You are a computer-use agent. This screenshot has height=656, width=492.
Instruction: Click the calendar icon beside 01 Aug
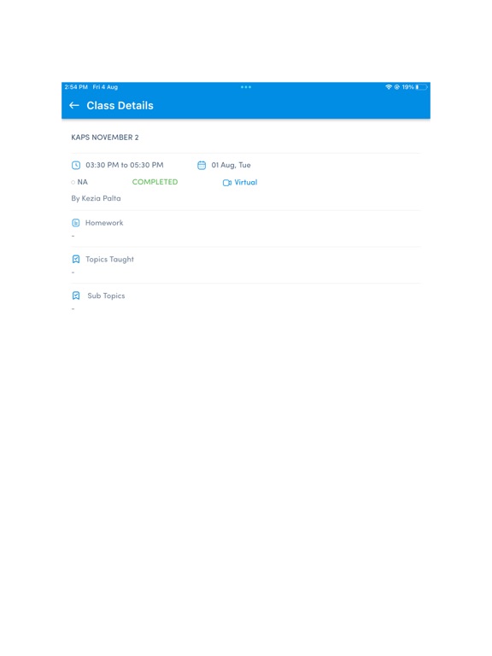[202, 165]
